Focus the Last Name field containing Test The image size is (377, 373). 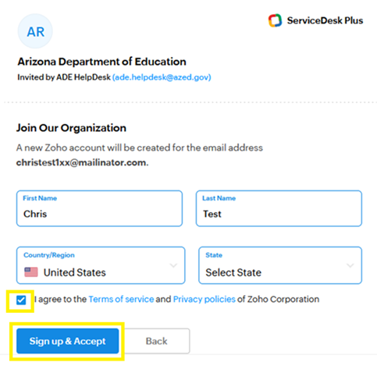point(279,208)
